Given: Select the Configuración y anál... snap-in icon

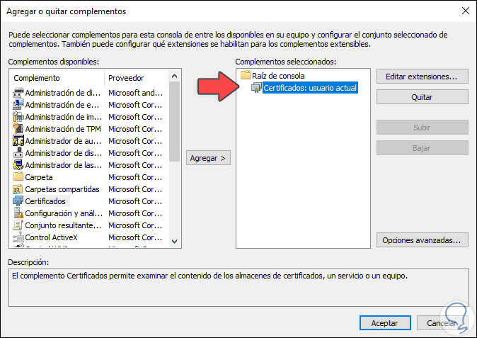Looking at the screenshot, I should pyautogui.click(x=18, y=213).
